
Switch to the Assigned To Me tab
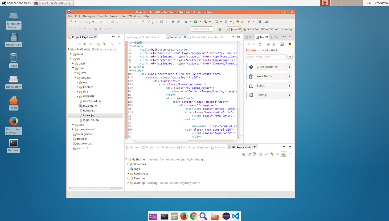(143, 37)
